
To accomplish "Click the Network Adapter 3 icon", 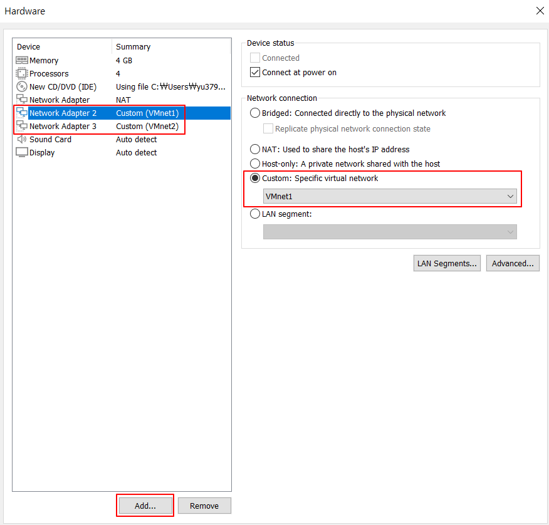I will pyautogui.click(x=22, y=126).
